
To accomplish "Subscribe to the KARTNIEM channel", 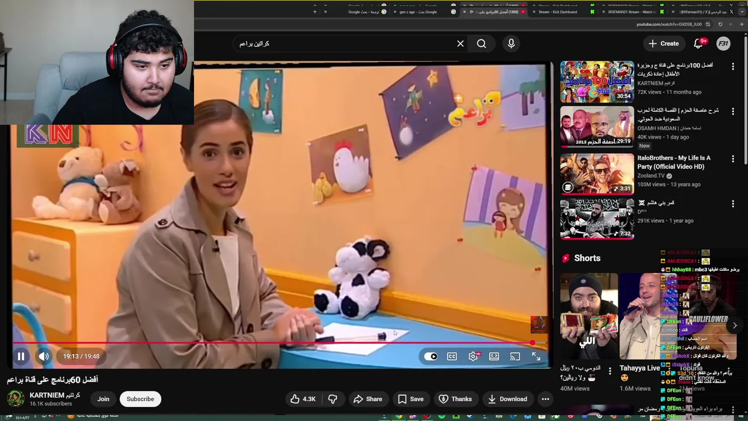I will click(140, 399).
